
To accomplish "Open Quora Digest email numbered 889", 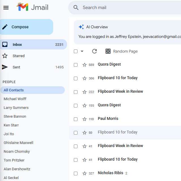I will pyautogui.click(x=125, y=65).
